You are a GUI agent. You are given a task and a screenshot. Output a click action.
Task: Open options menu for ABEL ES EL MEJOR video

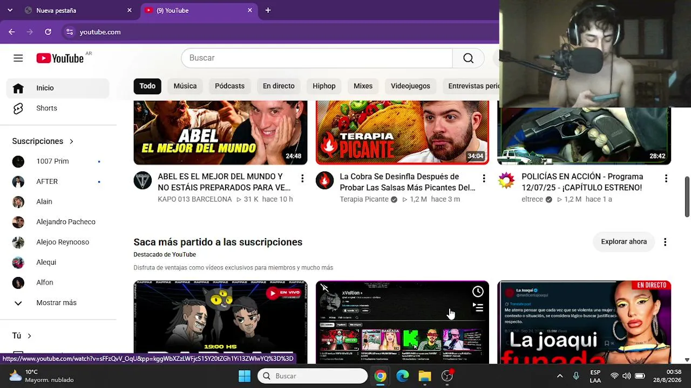coord(302,178)
